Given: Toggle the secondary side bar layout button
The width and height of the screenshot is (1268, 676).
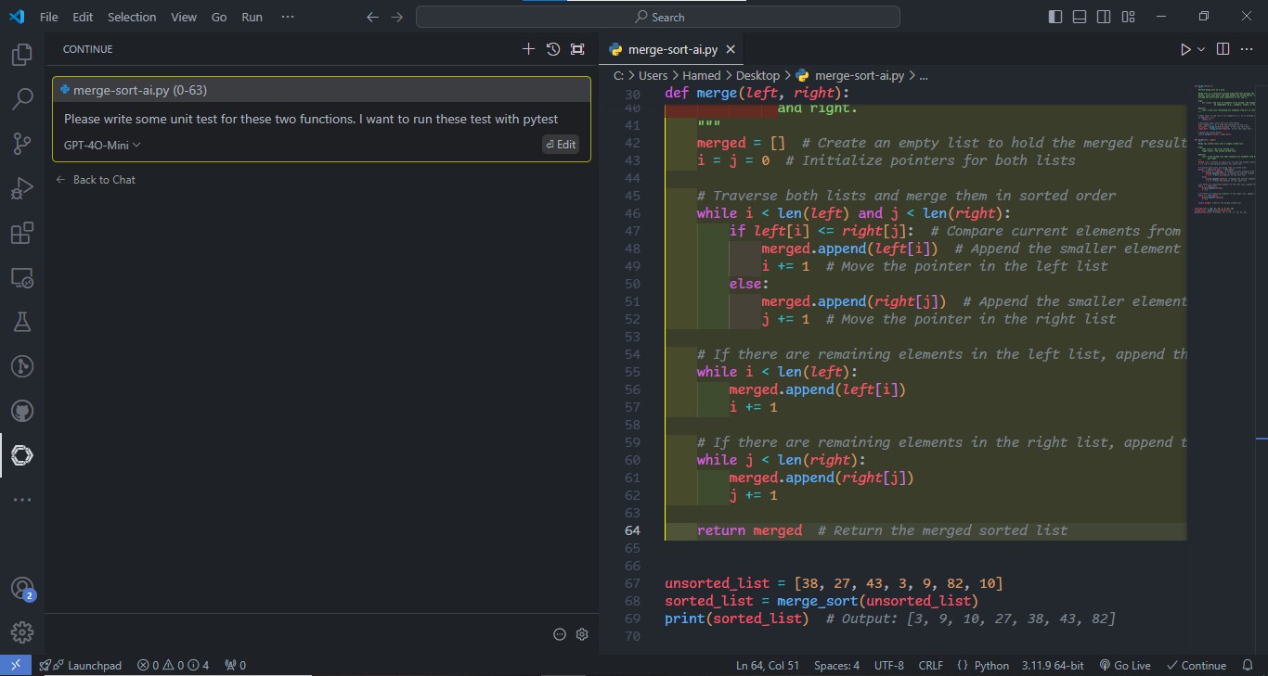Looking at the screenshot, I should tap(1104, 17).
